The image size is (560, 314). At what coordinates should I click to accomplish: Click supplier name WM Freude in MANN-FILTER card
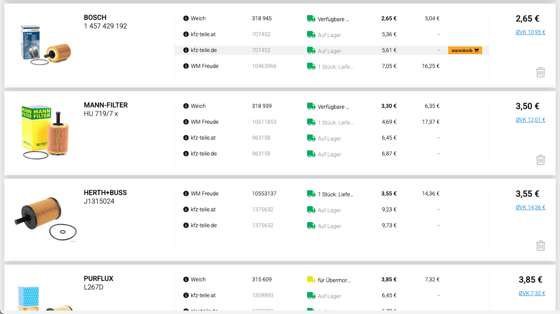205,122
